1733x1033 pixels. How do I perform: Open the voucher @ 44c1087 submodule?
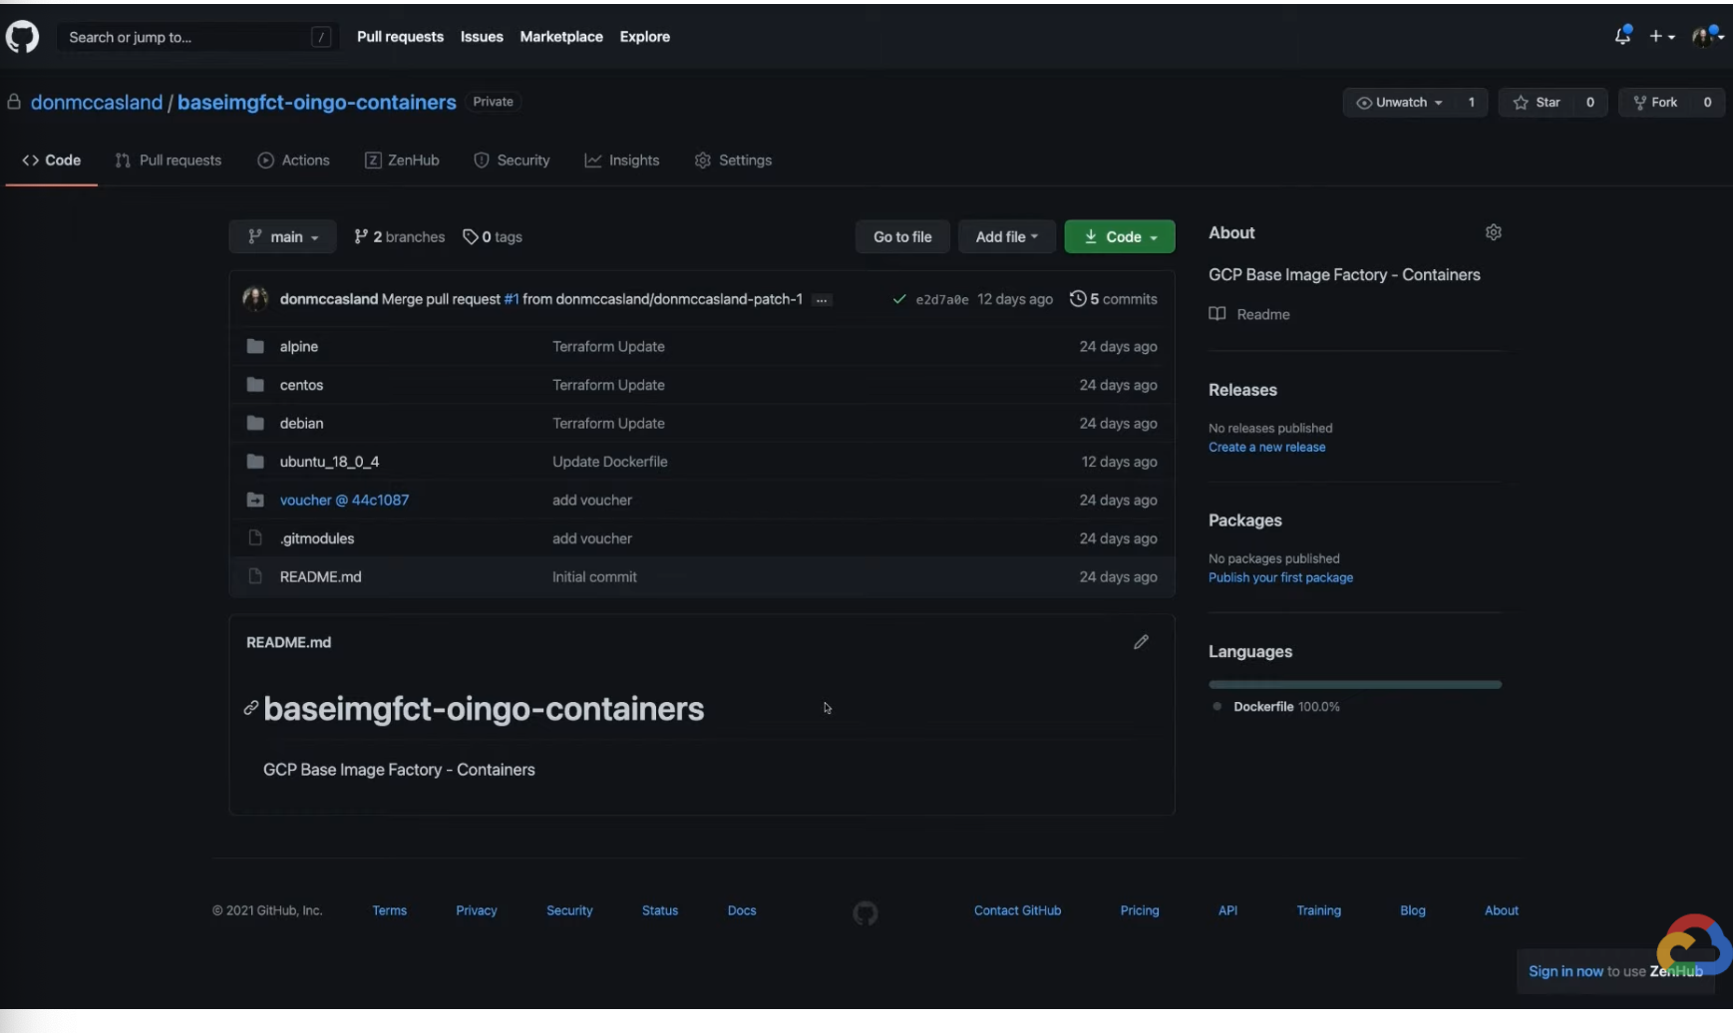pos(344,500)
